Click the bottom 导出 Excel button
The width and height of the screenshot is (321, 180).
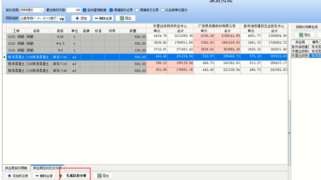click(x=103, y=176)
